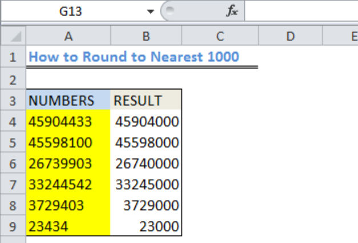Image resolution: width=358 pixels, height=243 pixels.
Task: Select cell containing 3729000
Action: tap(146, 205)
